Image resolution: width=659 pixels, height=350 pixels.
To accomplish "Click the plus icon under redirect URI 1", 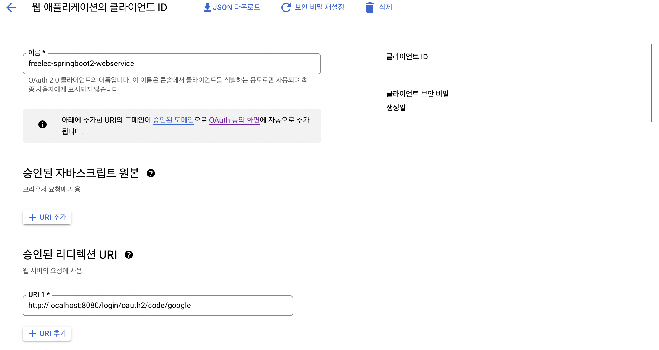I will click(33, 334).
